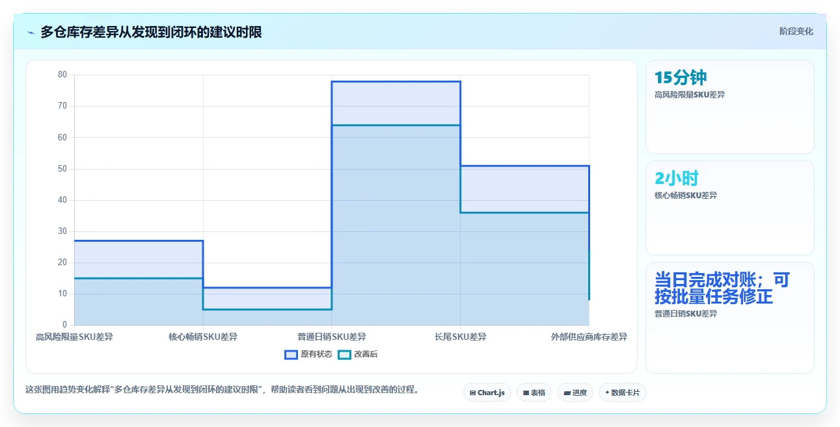Click x-axis label 外部供应商库存差异

point(589,337)
